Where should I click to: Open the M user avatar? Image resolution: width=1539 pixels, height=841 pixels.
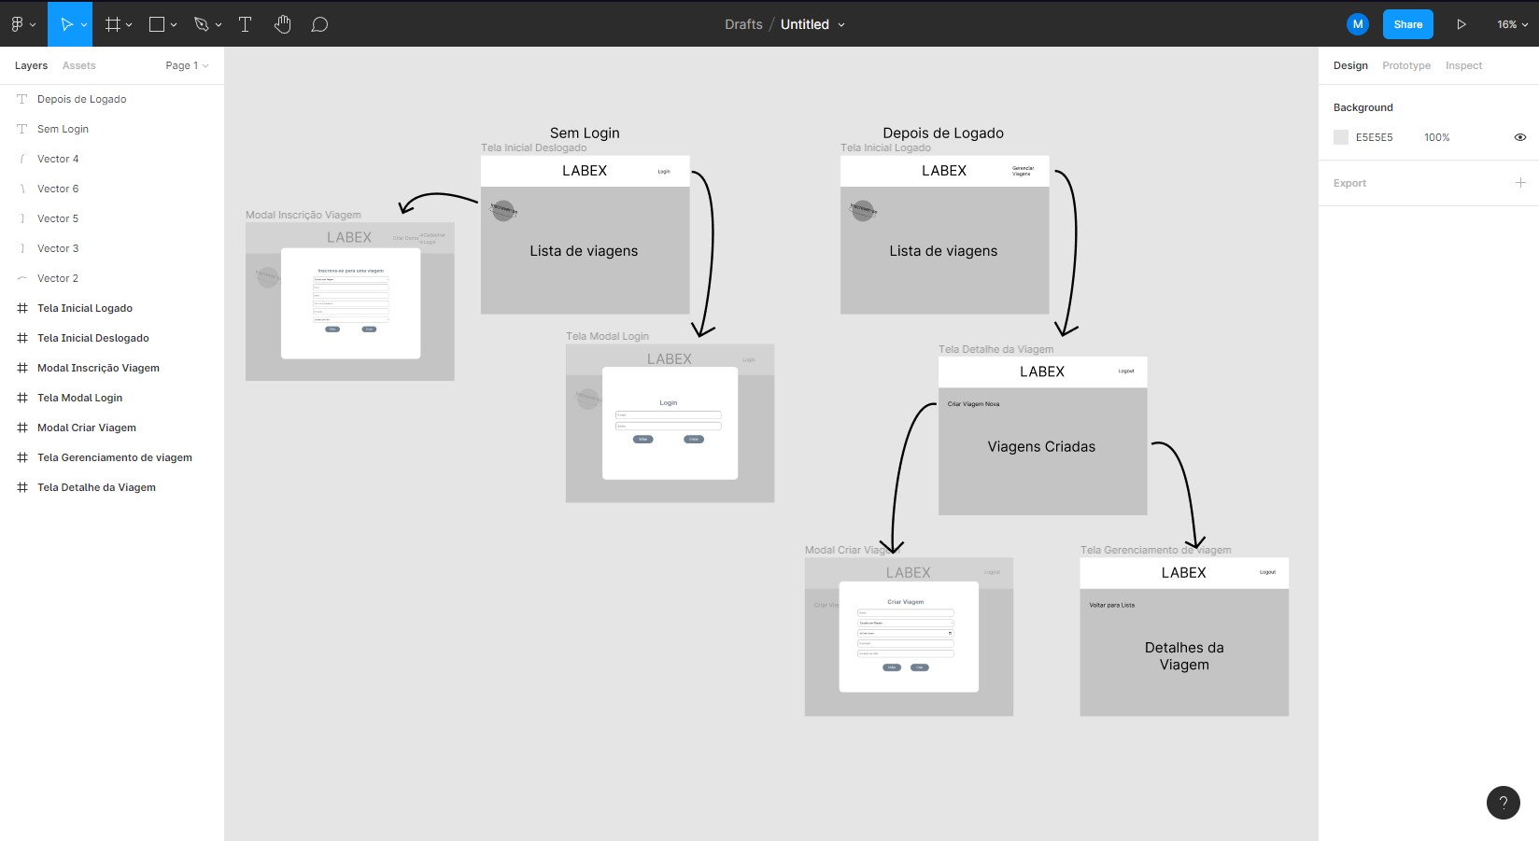coord(1358,24)
